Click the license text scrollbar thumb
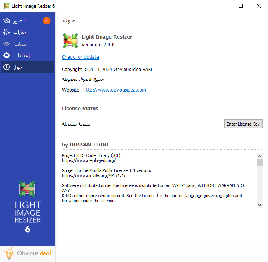The height and width of the screenshot is (262, 268). (x=259, y=162)
